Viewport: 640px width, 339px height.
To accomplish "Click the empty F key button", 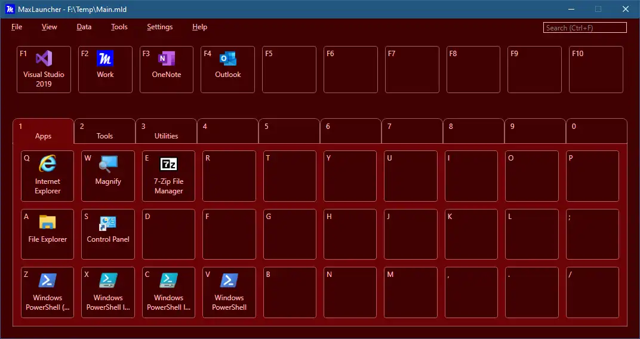I will 229,234.
